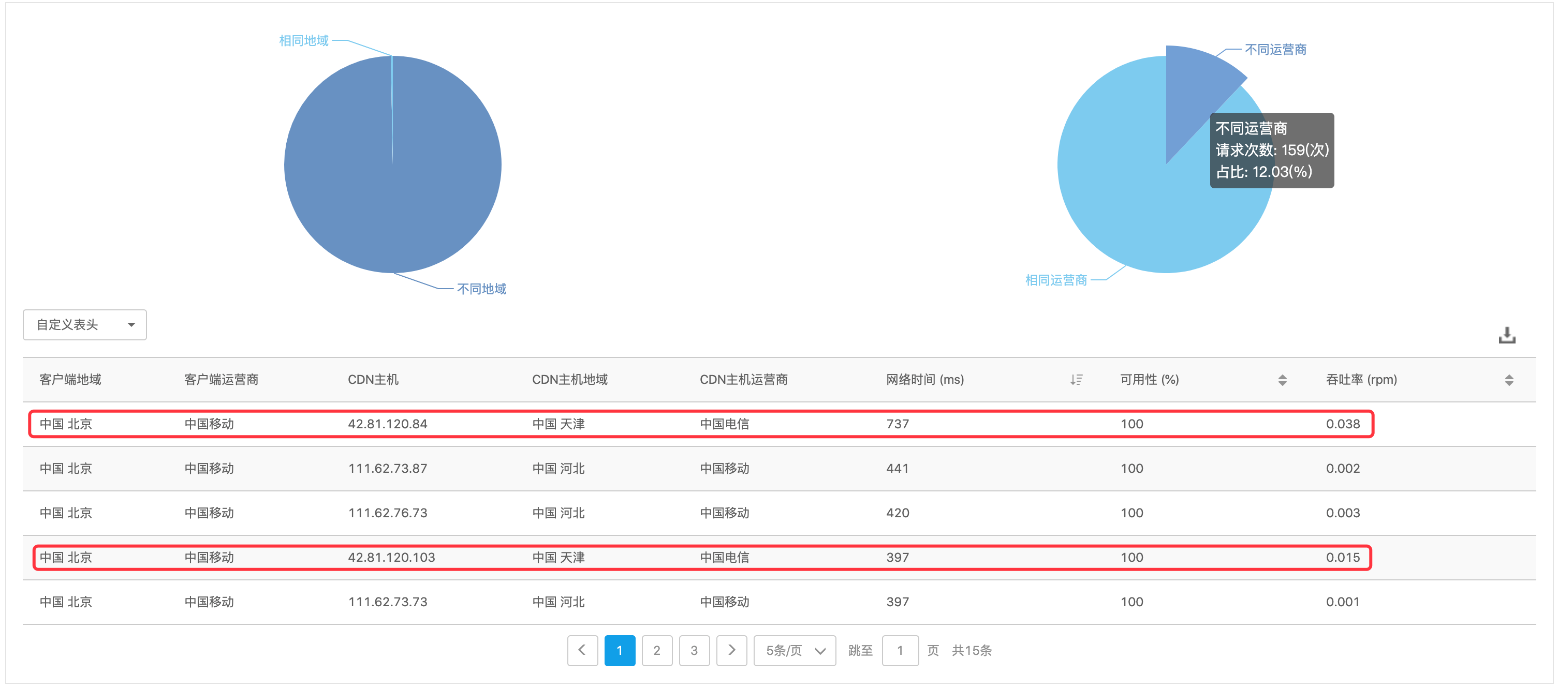
Task: Select CDN host 42.81.120.103 cell
Action: pos(391,557)
